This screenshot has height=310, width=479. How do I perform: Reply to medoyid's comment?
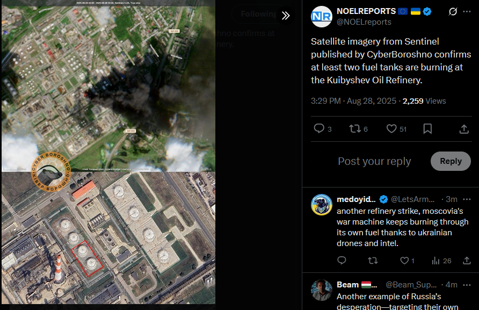[342, 261]
